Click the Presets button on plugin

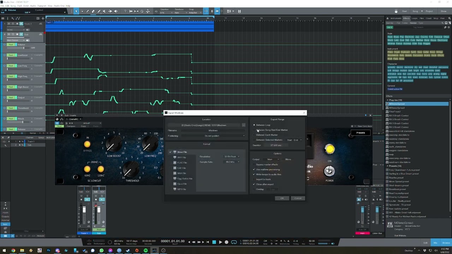click(361, 133)
